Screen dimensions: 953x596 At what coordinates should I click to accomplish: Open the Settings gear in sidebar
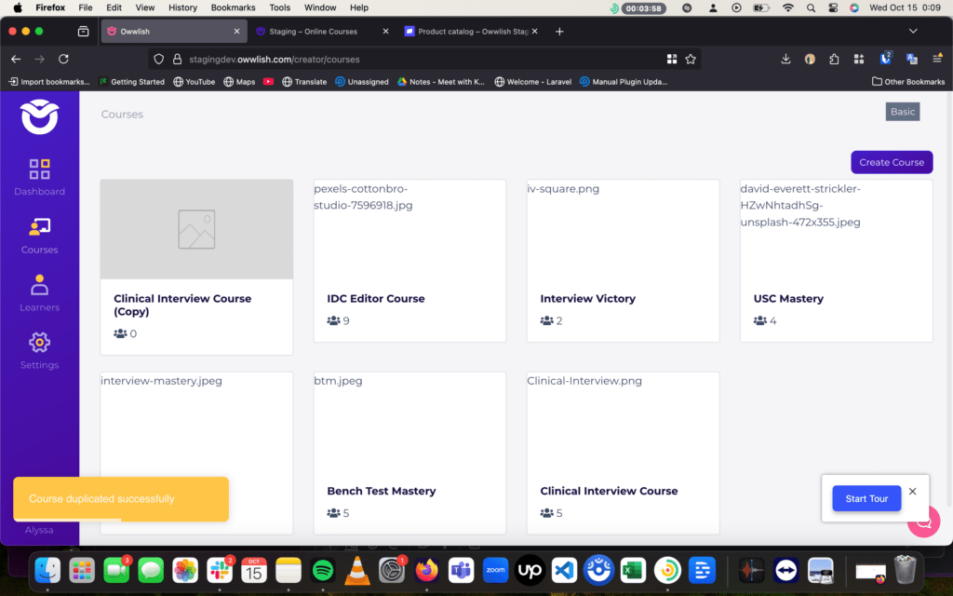(x=39, y=343)
